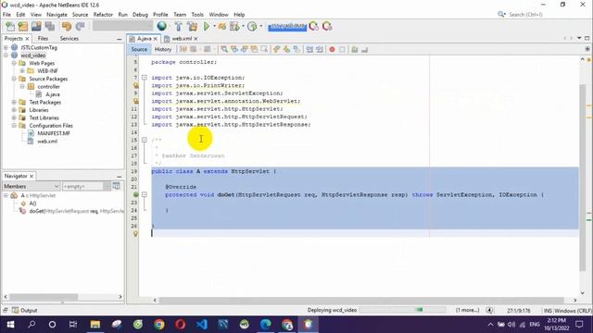Click the Uncomment editor toolbar icon
593x333 pixels.
(364, 49)
